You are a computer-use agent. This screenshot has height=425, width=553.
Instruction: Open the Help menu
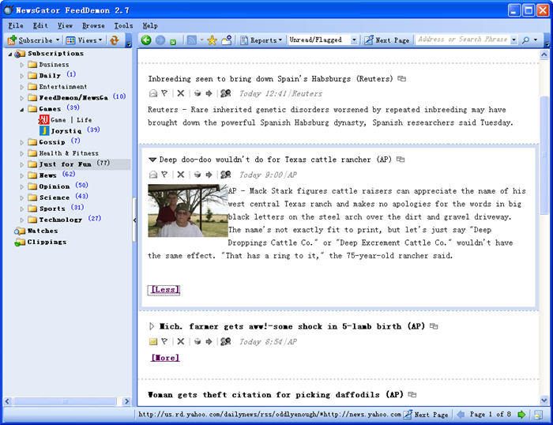150,26
